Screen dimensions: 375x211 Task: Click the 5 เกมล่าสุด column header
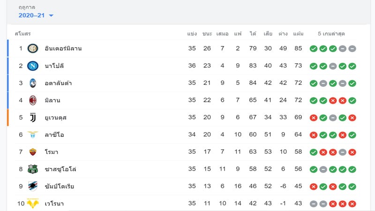(331, 34)
